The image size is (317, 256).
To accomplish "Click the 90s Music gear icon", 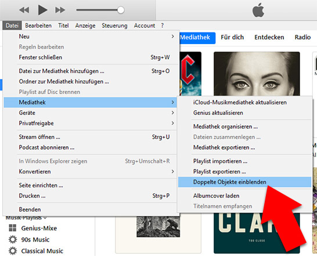I will click(13, 240).
